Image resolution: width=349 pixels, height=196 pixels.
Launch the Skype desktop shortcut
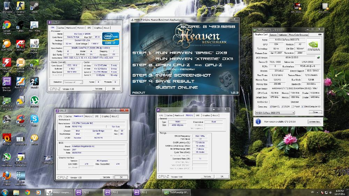34,121
